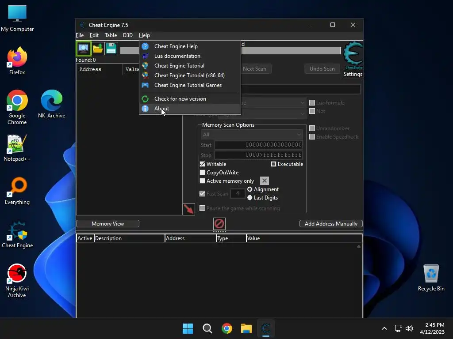Screen dimensions: 453x339
Task: Select the Alignment radio button
Action: pyautogui.click(x=250, y=189)
